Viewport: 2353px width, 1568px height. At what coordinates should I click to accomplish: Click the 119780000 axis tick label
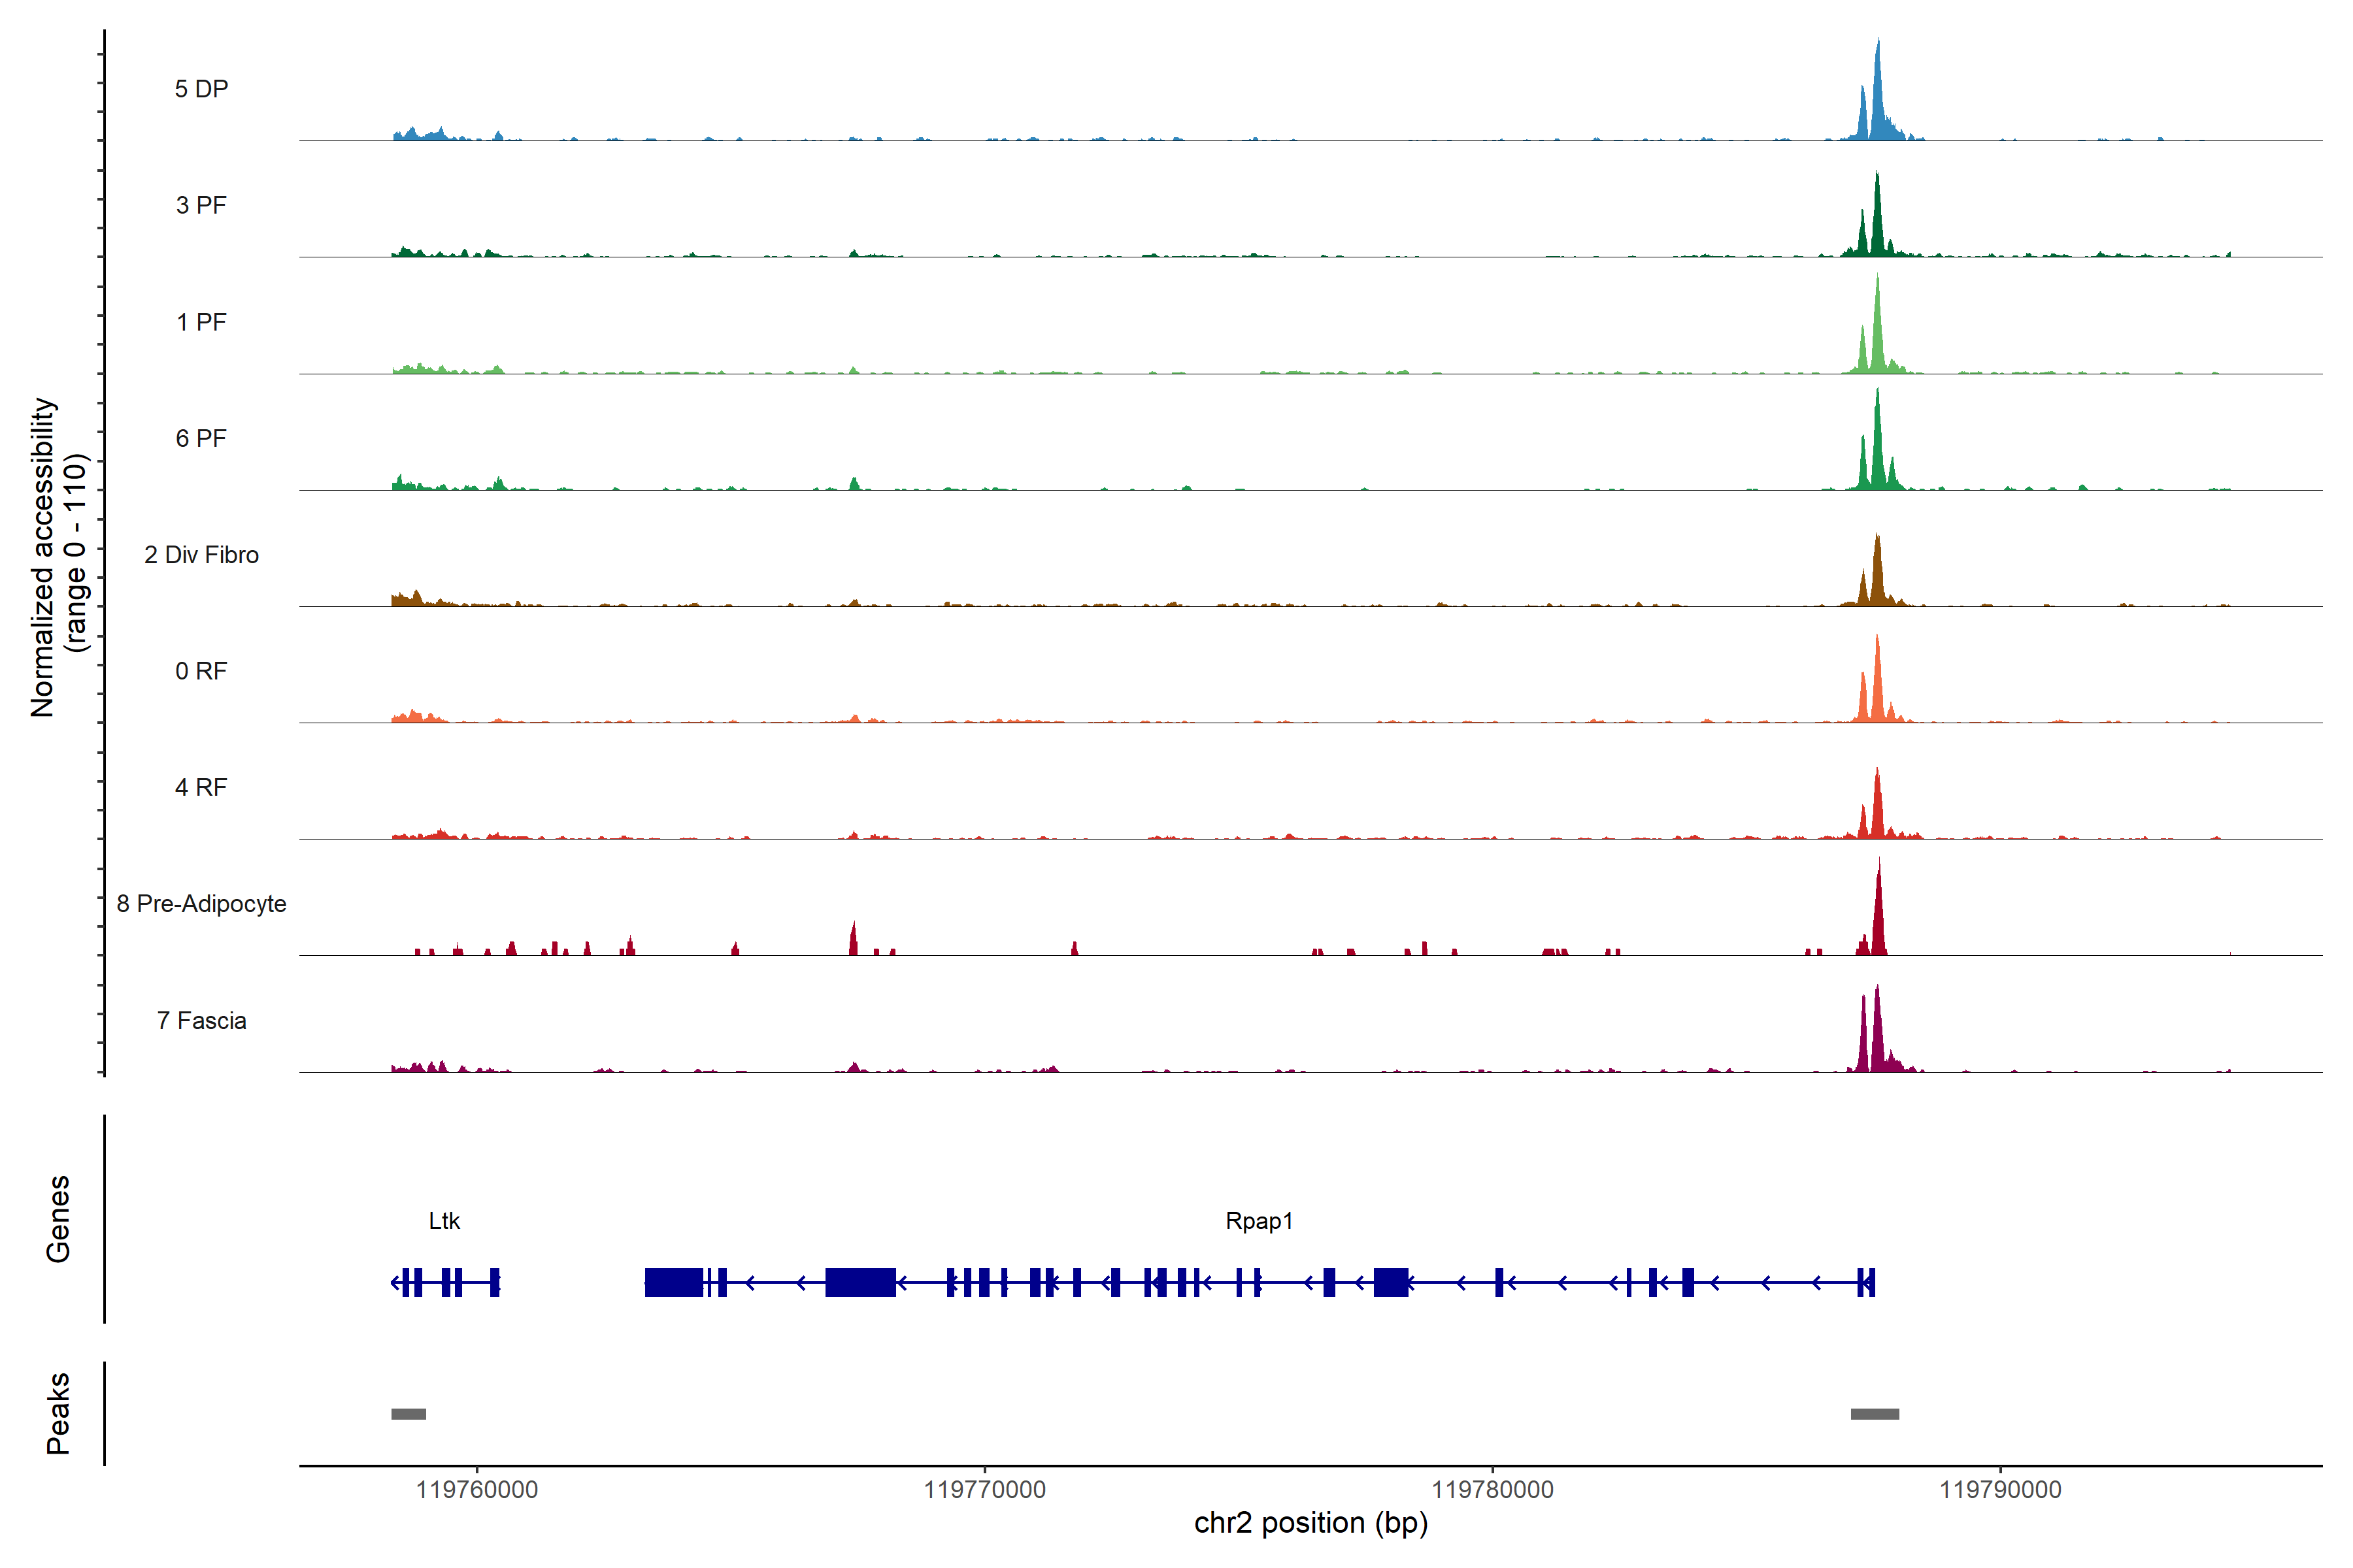[x=1492, y=1490]
